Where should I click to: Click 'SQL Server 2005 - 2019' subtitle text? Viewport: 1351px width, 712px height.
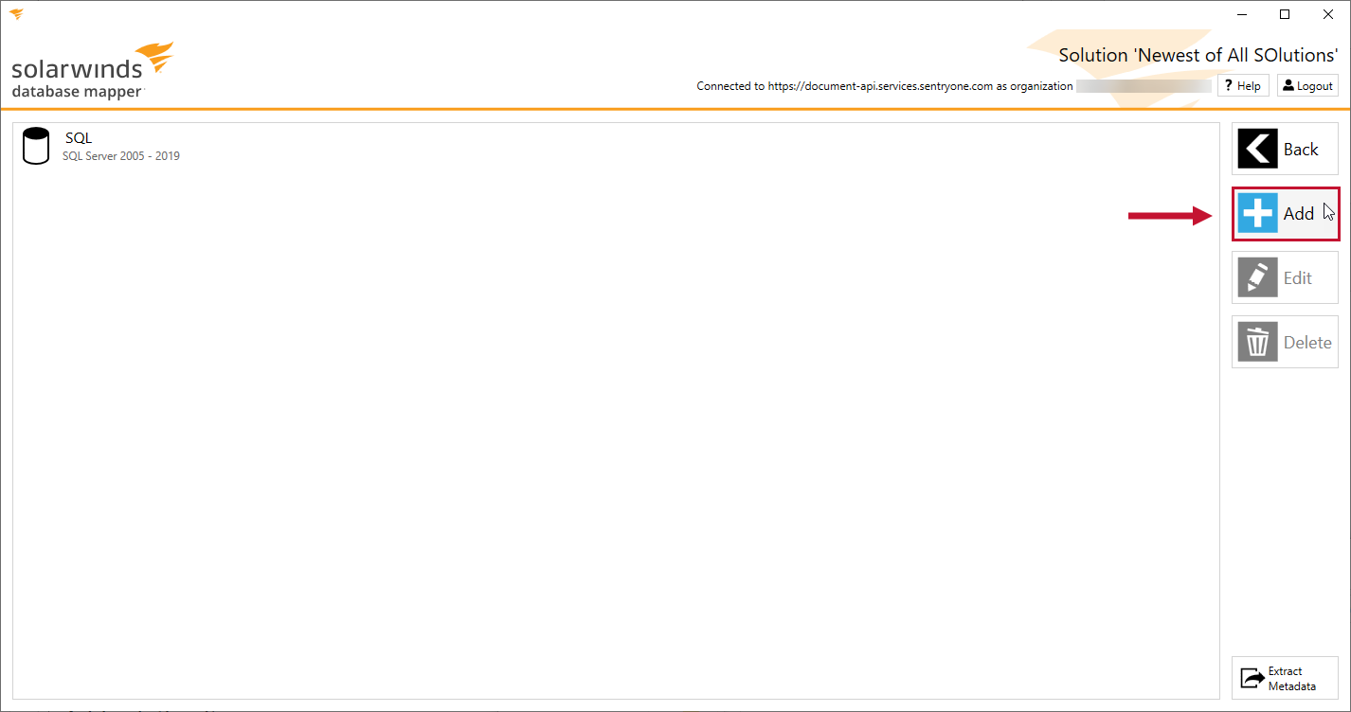point(121,156)
